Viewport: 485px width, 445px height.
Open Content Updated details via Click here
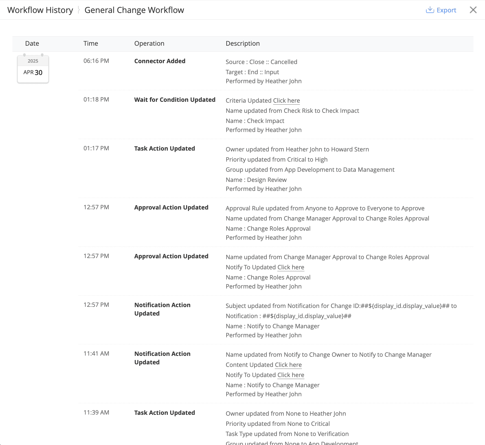pos(288,365)
